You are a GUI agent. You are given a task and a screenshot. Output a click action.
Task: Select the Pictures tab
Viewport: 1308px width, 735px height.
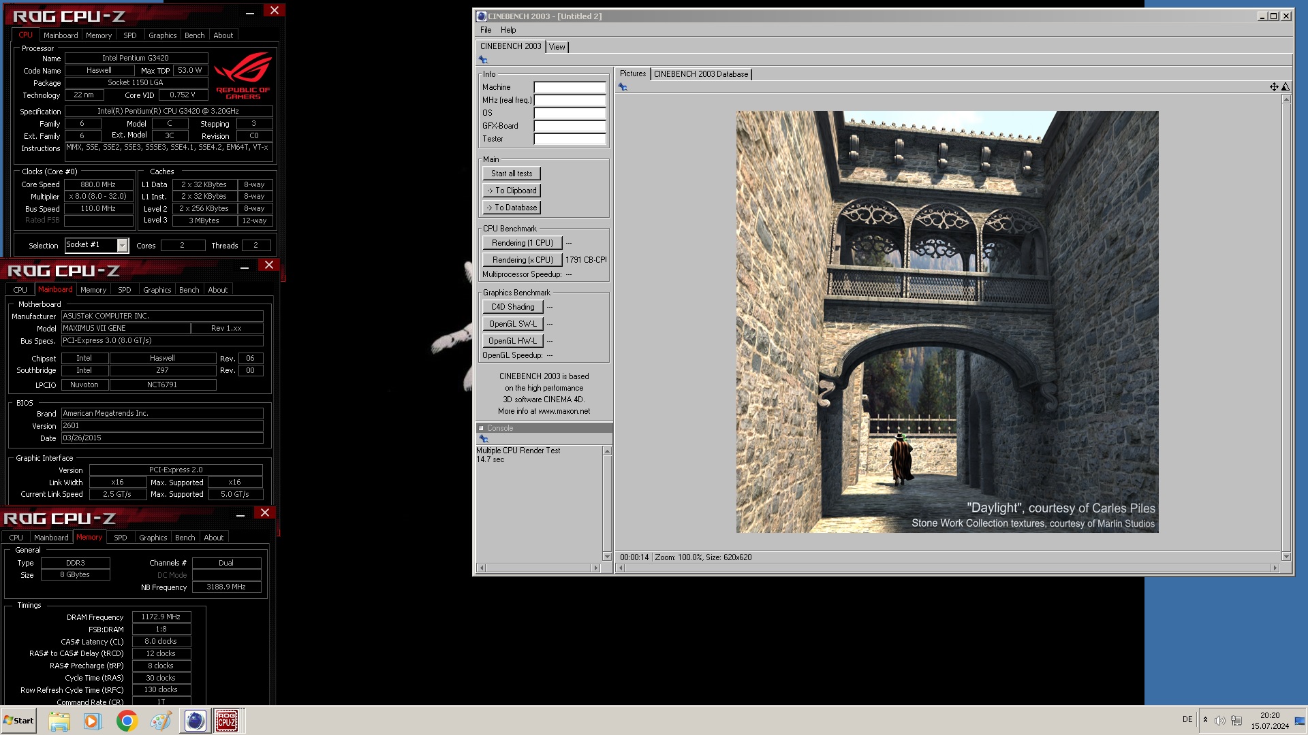(633, 73)
